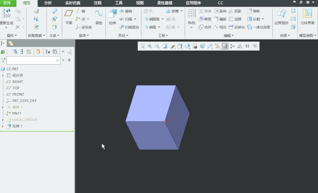Viewport: 318px width, 193px height.
Task: Open display style options in graphics toolbar
Action: tap(180, 47)
